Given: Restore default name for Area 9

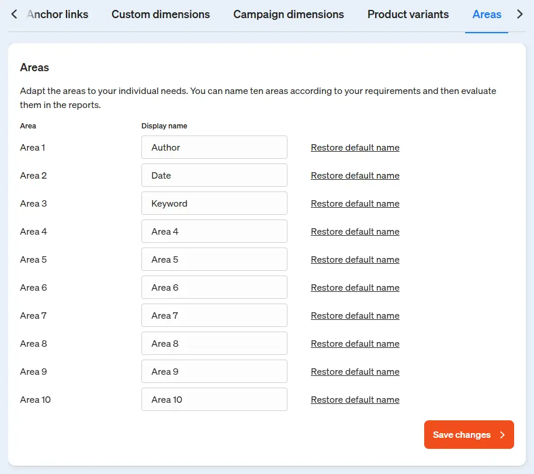Looking at the screenshot, I should tap(355, 372).
